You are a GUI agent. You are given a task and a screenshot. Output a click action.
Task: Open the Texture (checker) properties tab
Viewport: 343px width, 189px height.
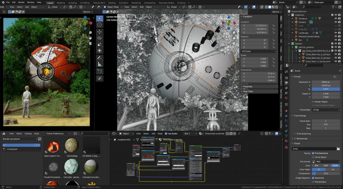286,147
